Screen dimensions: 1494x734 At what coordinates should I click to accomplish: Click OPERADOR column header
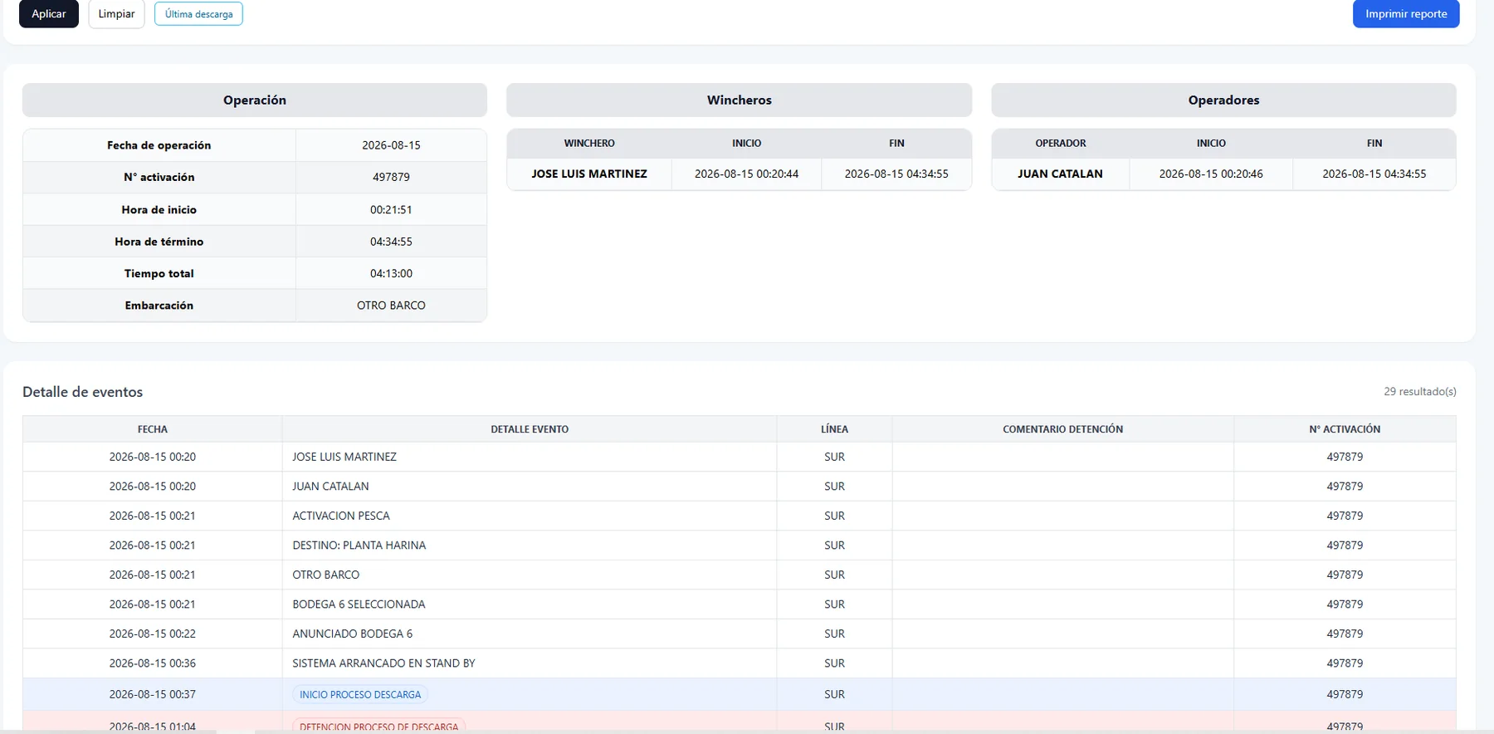click(1060, 144)
